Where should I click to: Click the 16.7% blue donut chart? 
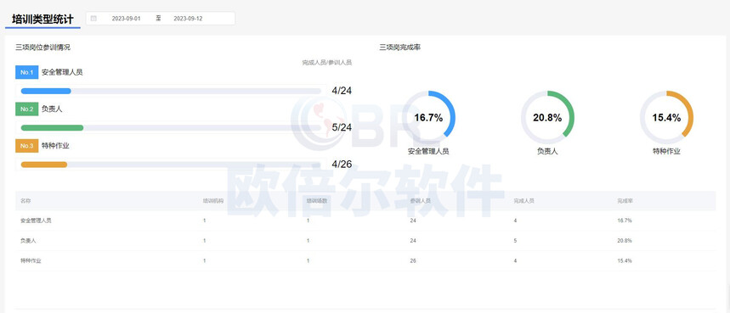coord(428,118)
